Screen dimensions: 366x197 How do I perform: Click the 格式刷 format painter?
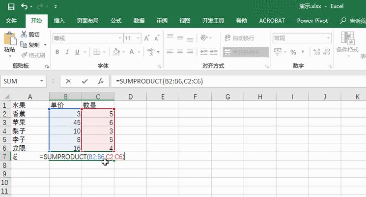33,55
